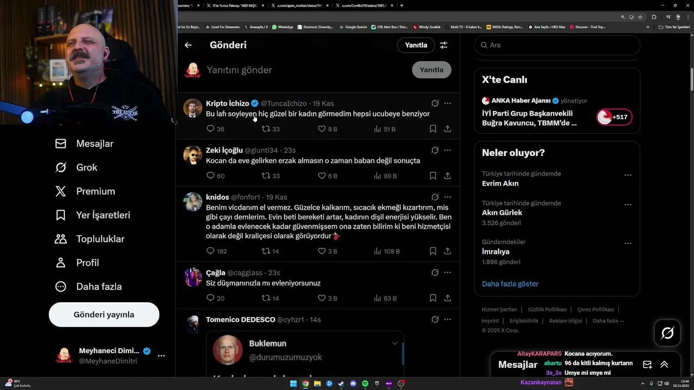Image resolution: width=694 pixels, height=390 pixels.
Task: Click the reply icon on Kripto İchizo's post
Action: tap(211, 129)
